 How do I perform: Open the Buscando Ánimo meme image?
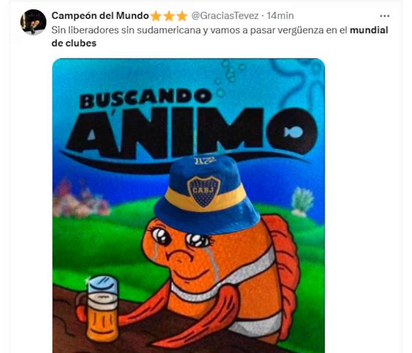pos(188,206)
